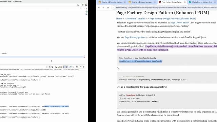The width and height of the screenshot is (217, 122).
Task: Click the highlighted console text 'this.driver is null'
Action: 57,106
